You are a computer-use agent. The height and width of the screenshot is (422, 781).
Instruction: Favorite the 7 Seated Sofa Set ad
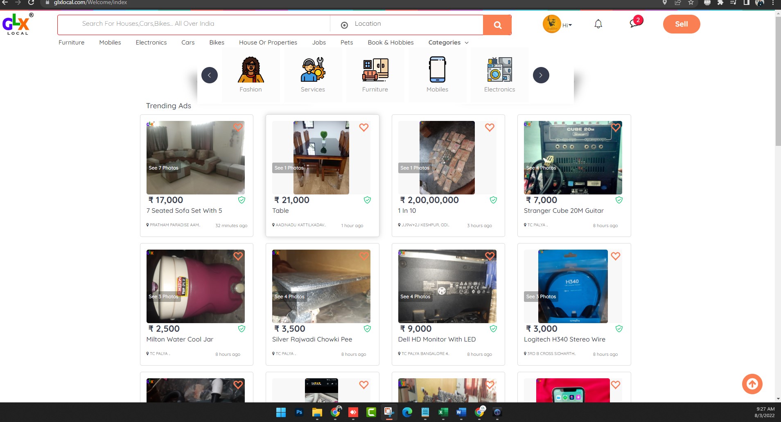[238, 127]
